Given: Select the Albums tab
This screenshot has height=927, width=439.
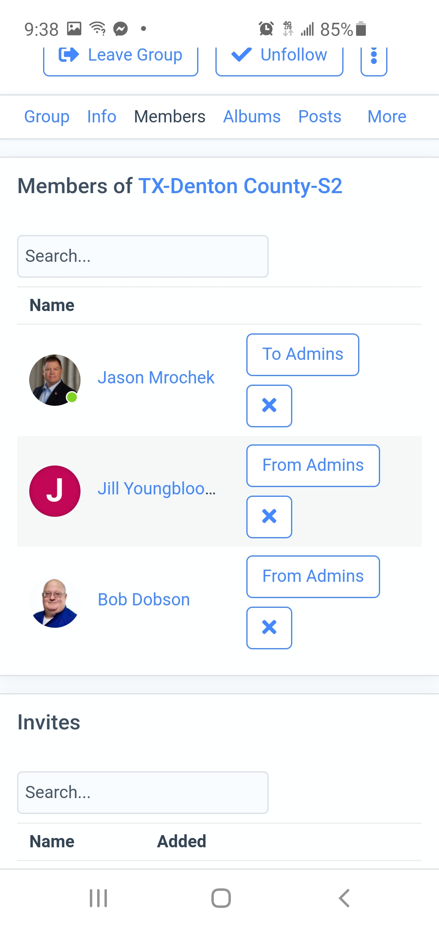Looking at the screenshot, I should 252,117.
